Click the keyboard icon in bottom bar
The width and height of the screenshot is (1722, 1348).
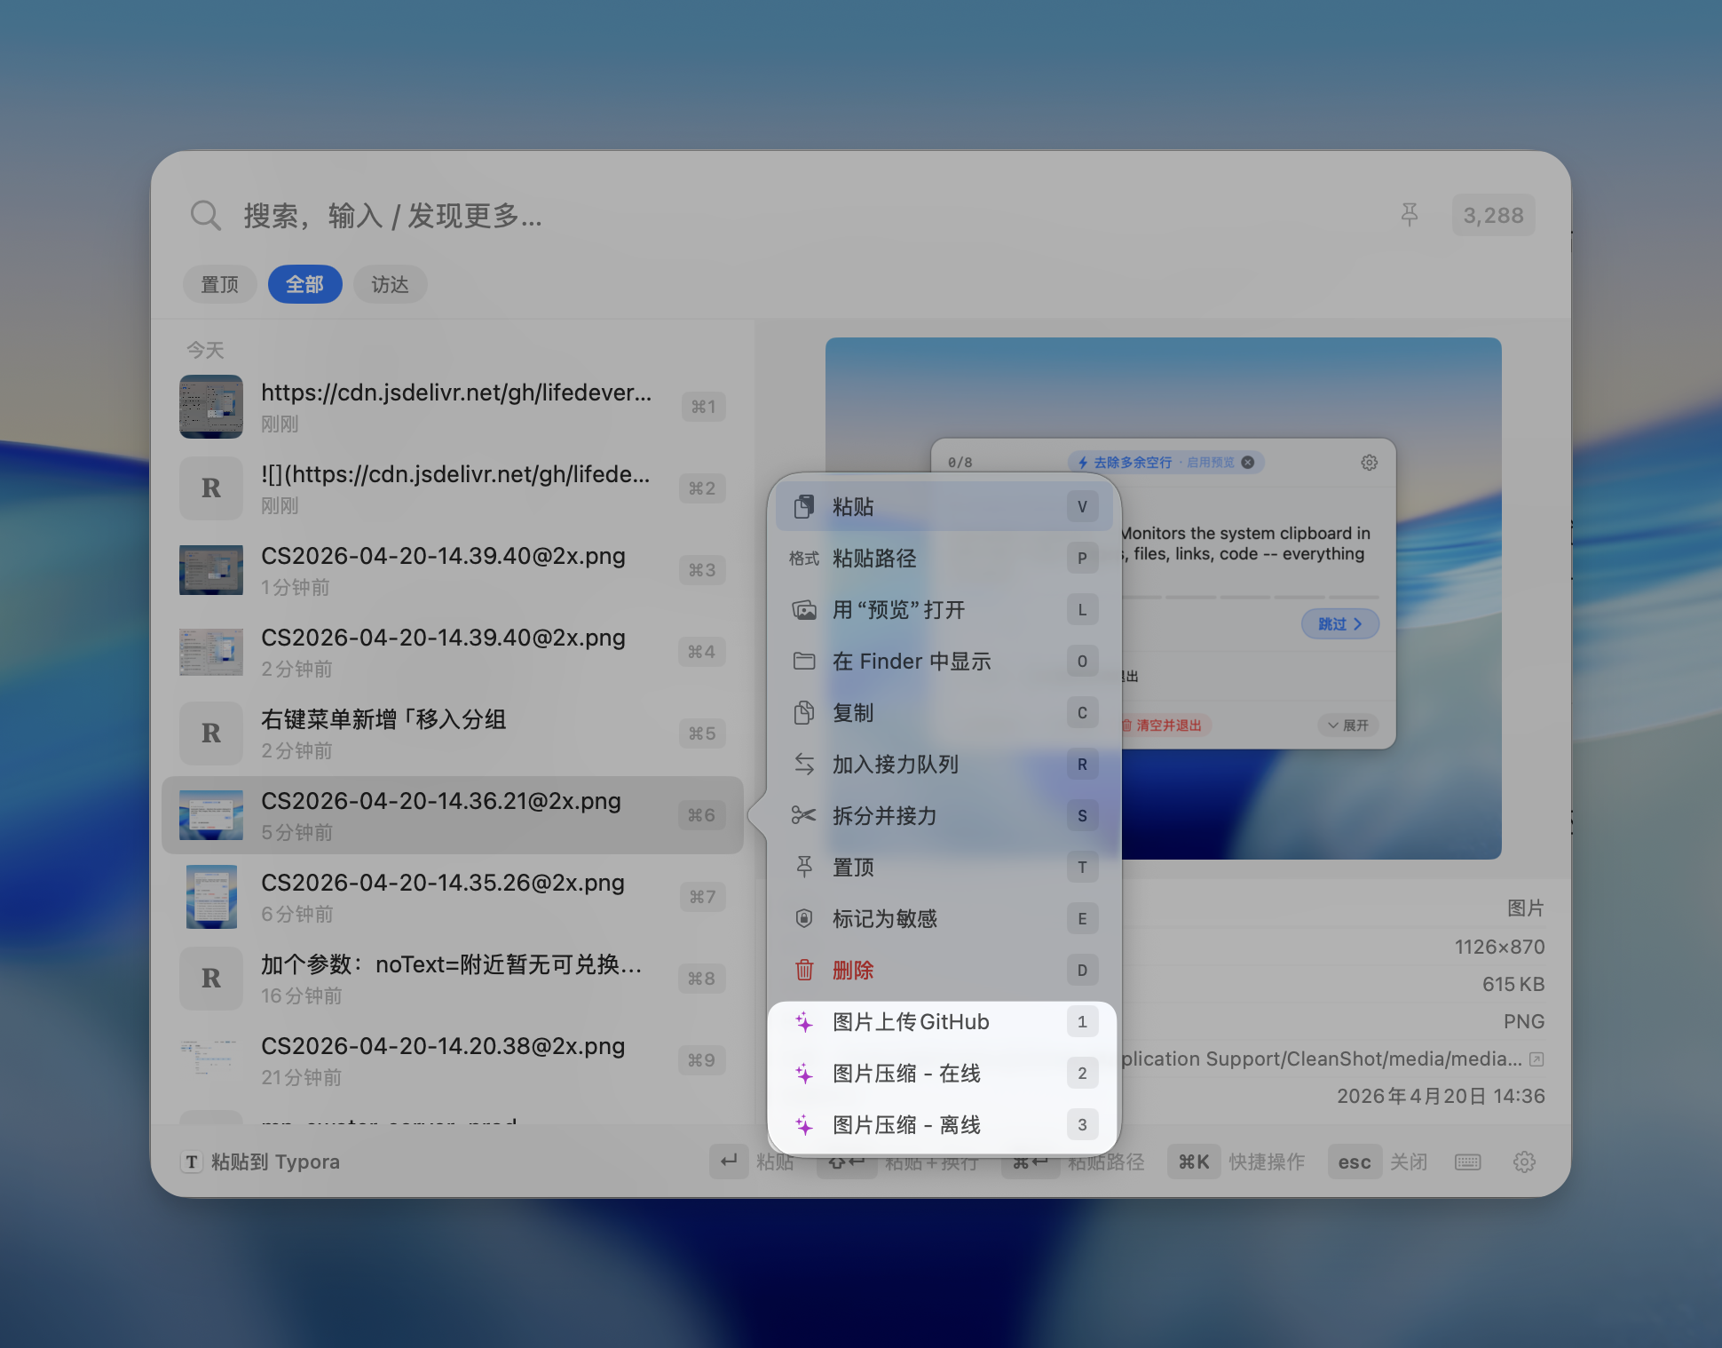1467,1162
